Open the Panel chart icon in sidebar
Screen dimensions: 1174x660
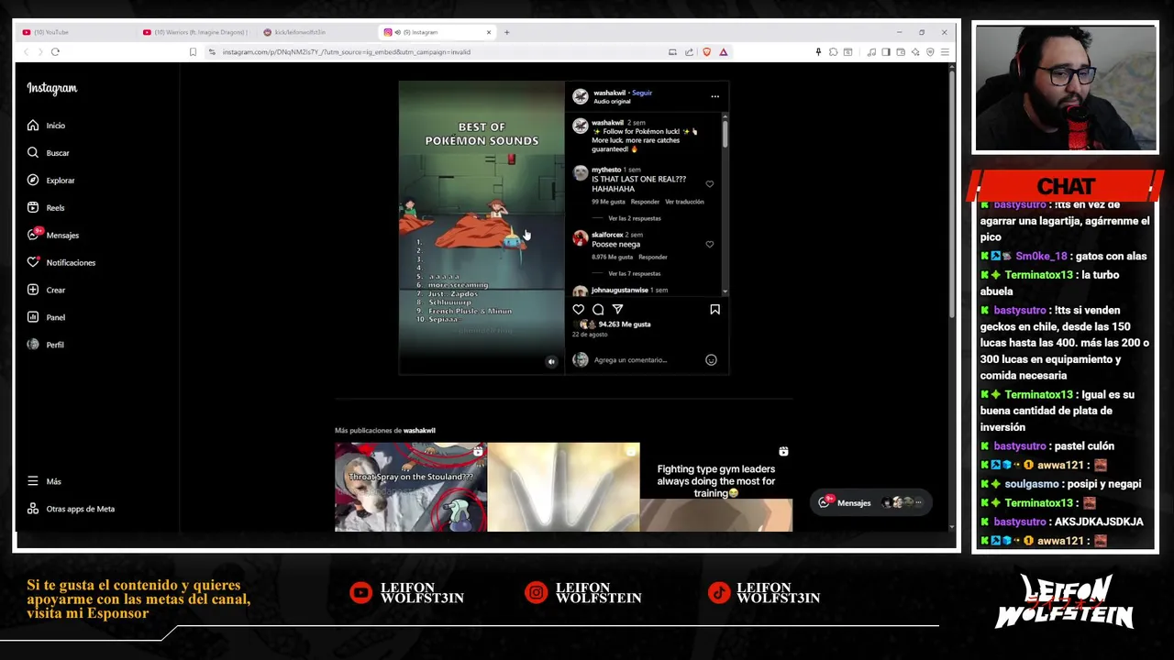tap(33, 317)
